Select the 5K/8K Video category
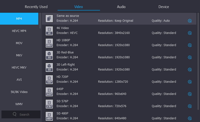This screenshot has height=122, width=200. pyautogui.click(x=19, y=92)
